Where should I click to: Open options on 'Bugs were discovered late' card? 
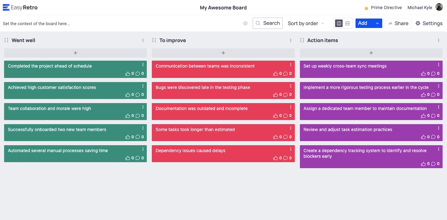[x=291, y=86]
